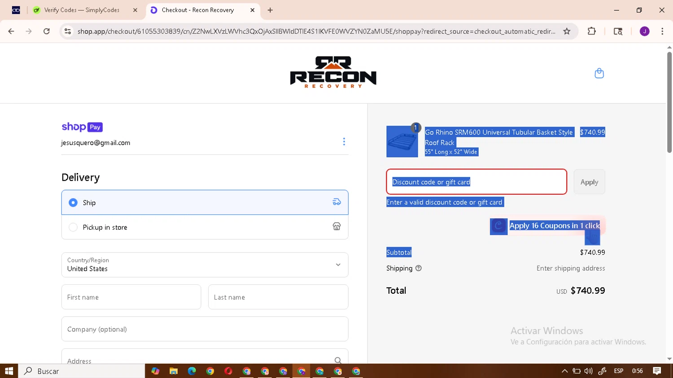Click the ESP language indicator
673x378 pixels.
pos(618,371)
